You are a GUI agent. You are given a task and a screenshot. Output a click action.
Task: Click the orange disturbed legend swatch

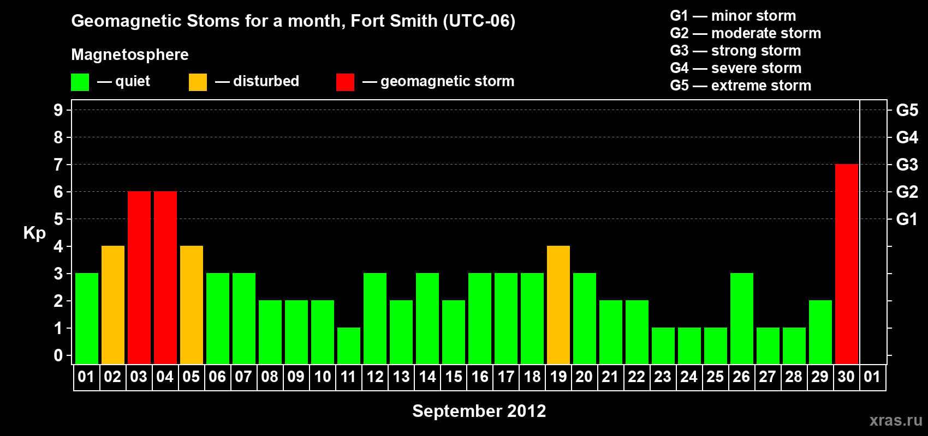(198, 82)
